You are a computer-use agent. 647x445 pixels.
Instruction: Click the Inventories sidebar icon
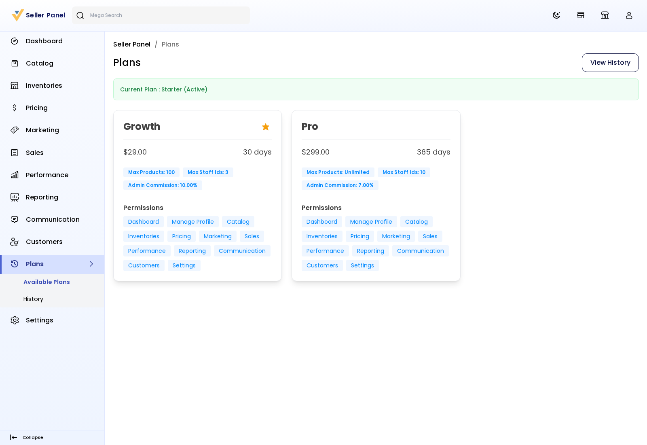(15, 86)
